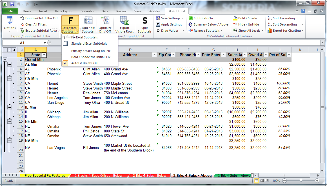Screen dimensions: 327x186
Task: Click the zoom out minus button
Action: click(x=284, y=181)
